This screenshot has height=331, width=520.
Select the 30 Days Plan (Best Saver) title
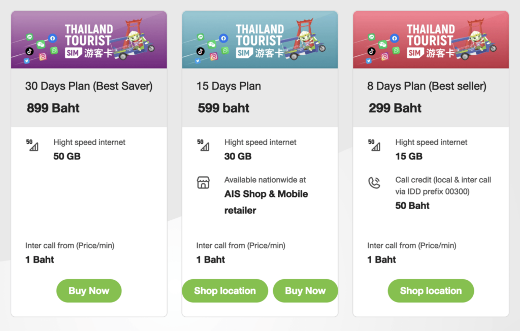point(88,86)
